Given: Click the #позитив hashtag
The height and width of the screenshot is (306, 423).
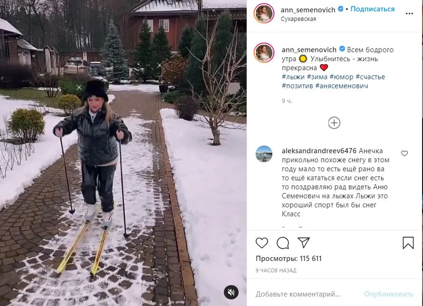Looking at the screenshot, I should coord(297,86).
